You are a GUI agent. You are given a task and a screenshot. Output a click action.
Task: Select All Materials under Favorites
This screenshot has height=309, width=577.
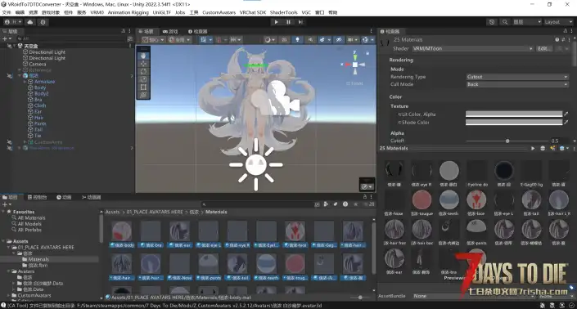pyautogui.click(x=32, y=218)
